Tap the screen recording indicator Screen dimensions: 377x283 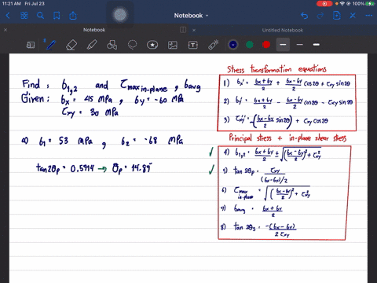[324, 4]
